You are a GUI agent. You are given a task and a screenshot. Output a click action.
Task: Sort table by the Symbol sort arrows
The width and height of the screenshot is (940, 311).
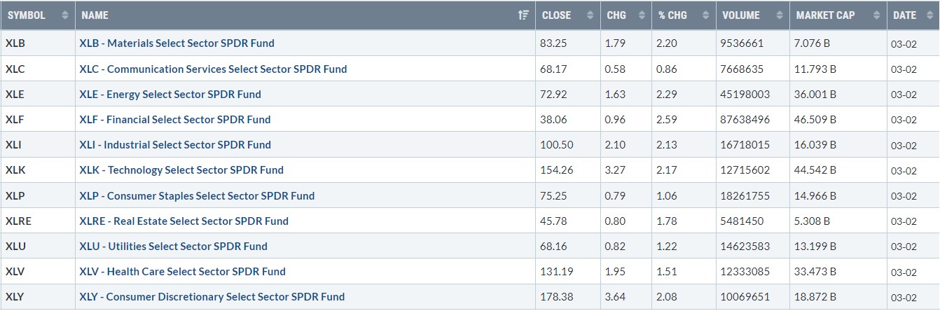[x=65, y=15]
